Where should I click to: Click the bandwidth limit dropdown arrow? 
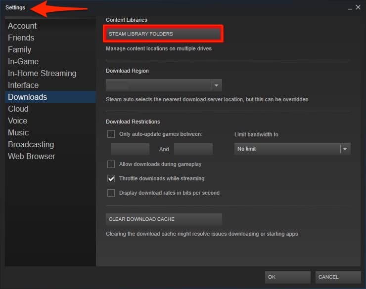pos(345,149)
